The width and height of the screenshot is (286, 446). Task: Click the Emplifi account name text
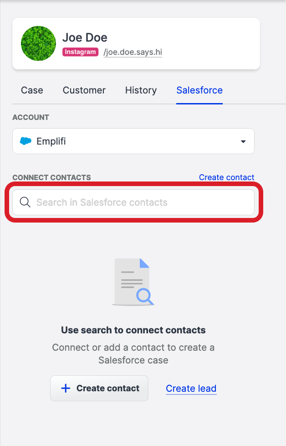[52, 141]
